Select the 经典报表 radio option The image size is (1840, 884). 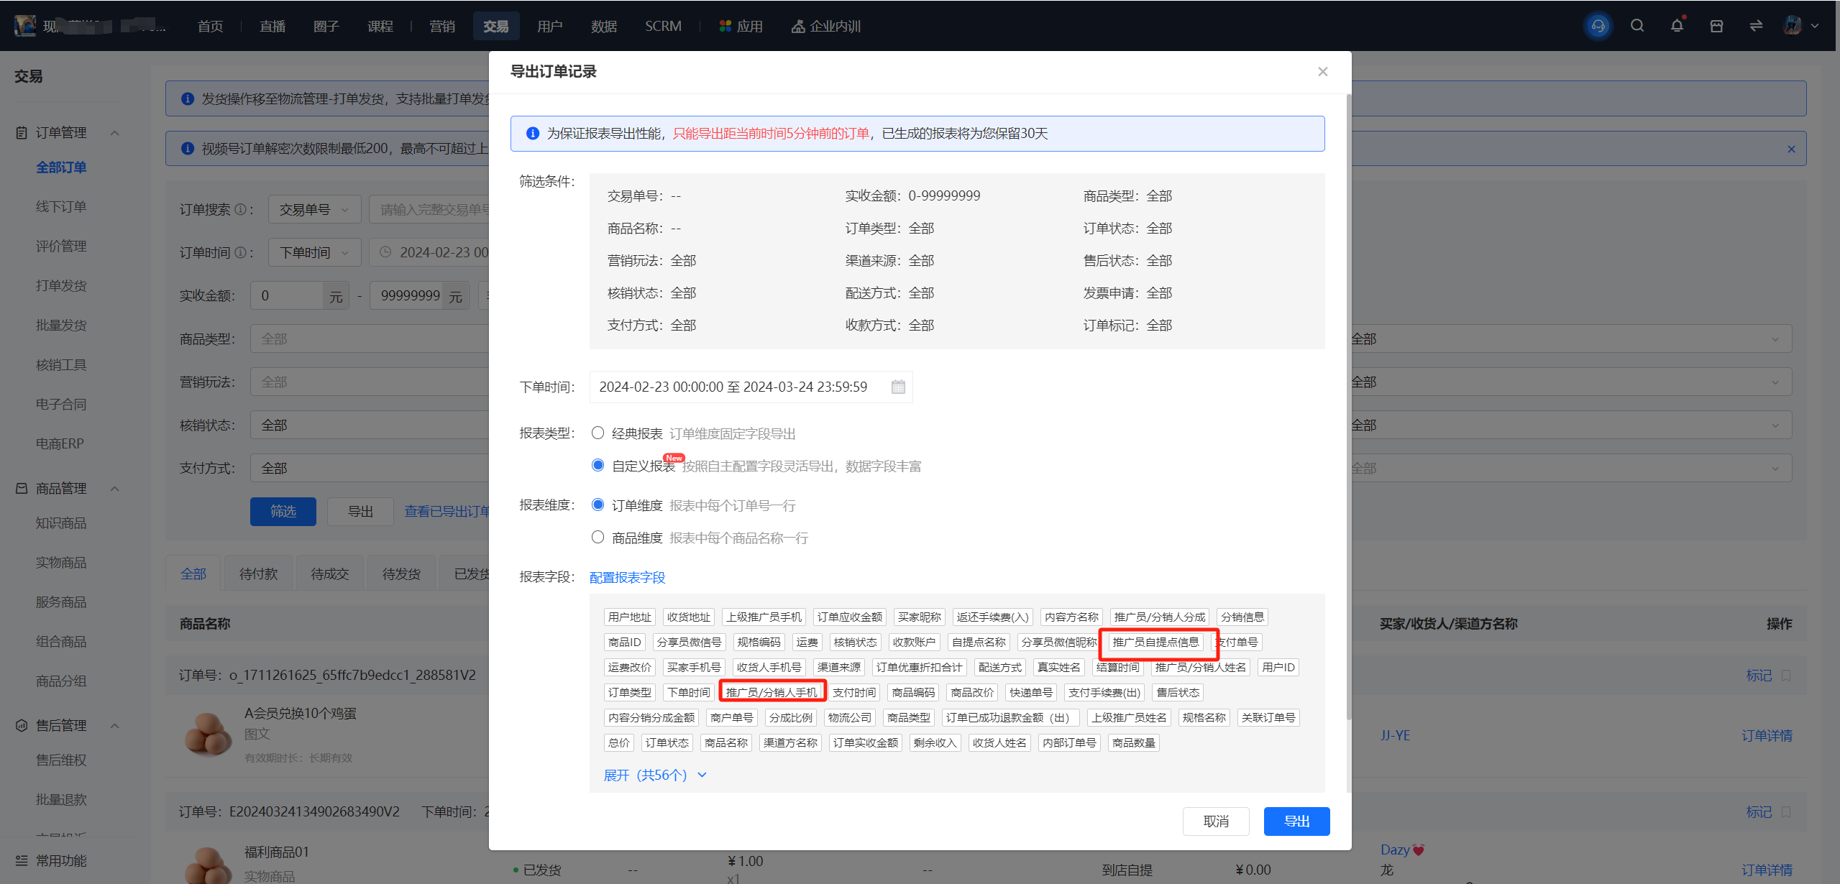[598, 433]
